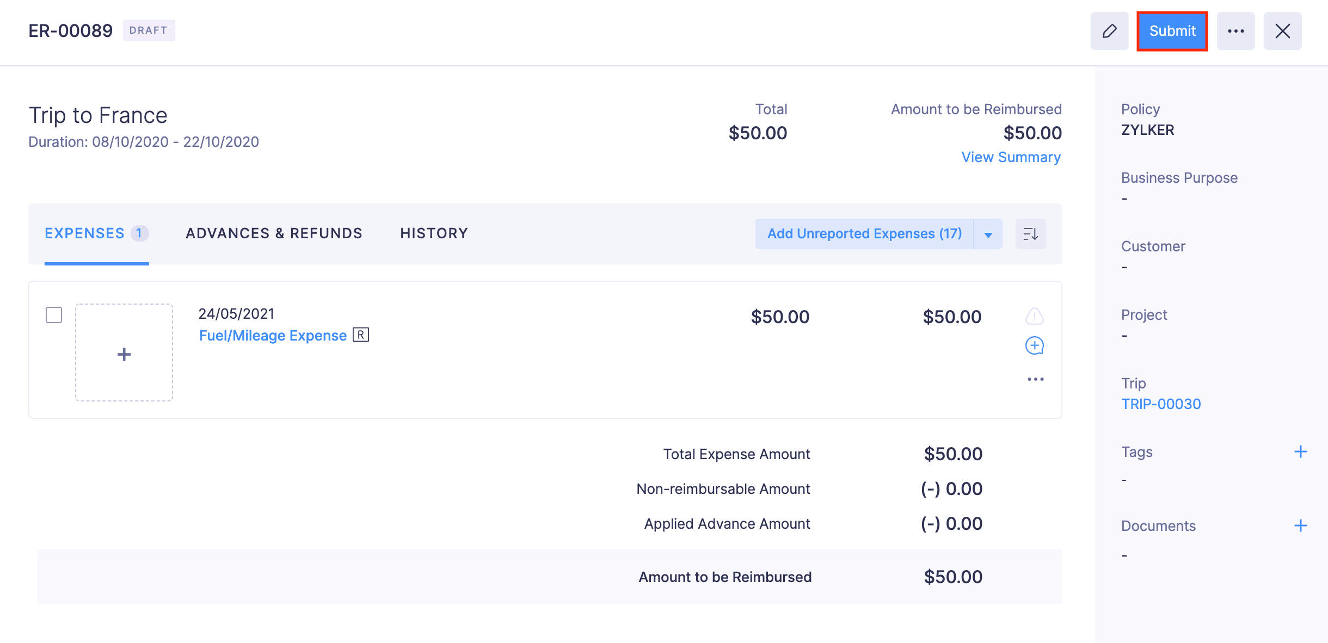This screenshot has width=1328, height=643.
Task: Expand the Add Unreported Expenses dropdown arrow
Action: pyautogui.click(x=988, y=233)
